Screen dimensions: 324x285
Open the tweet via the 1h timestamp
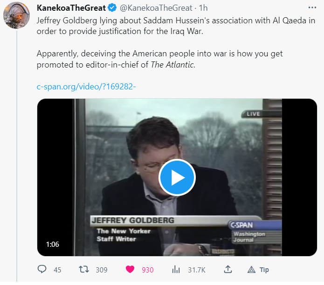click(x=203, y=7)
